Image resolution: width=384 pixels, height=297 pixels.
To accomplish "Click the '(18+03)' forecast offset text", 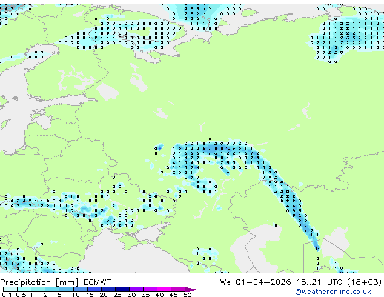I will (365, 282).
